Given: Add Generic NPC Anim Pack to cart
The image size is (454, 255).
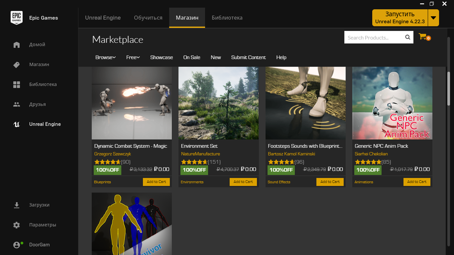Looking at the screenshot, I should (417, 182).
